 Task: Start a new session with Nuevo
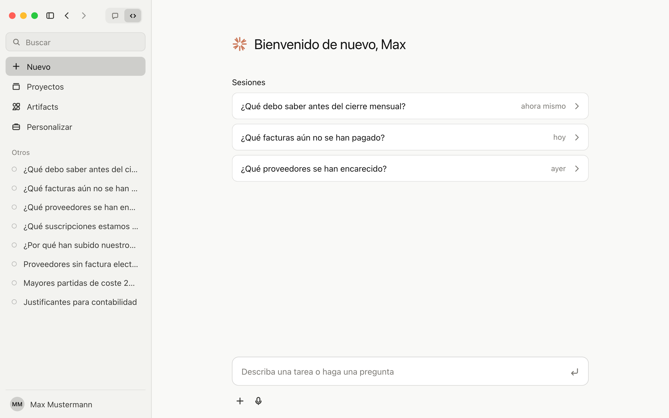pyautogui.click(x=76, y=67)
